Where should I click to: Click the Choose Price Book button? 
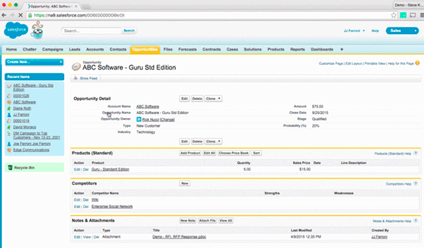click(x=233, y=153)
